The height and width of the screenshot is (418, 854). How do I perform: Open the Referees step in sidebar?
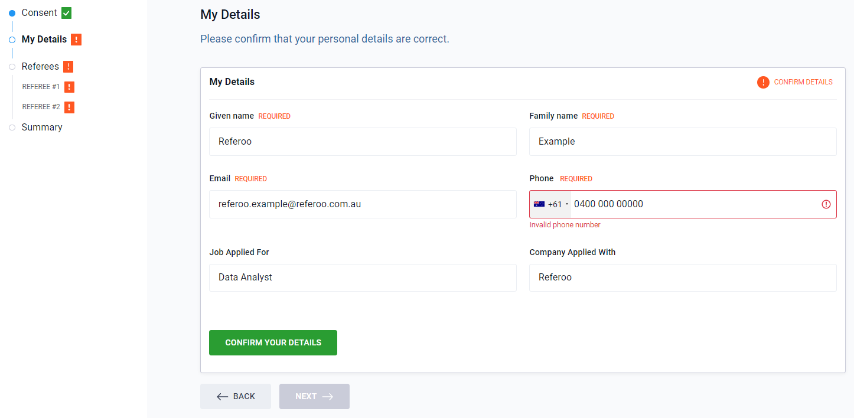[40, 67]
